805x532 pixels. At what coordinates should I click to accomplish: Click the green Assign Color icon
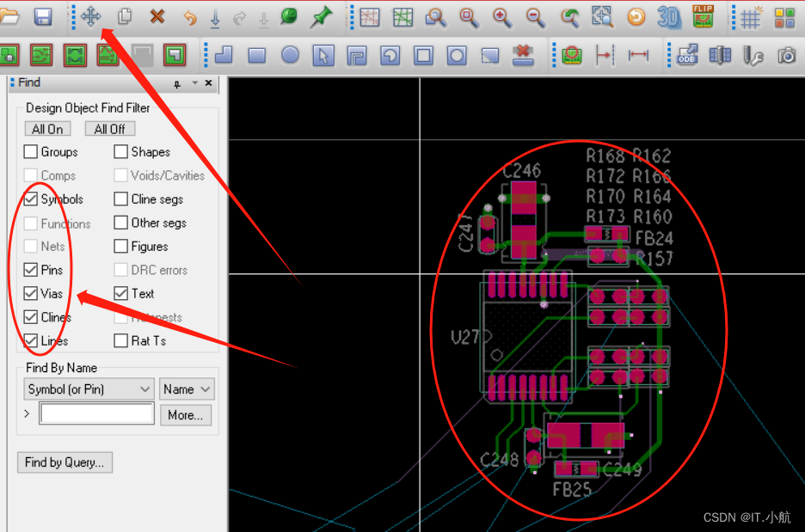(x=289, y=16)
